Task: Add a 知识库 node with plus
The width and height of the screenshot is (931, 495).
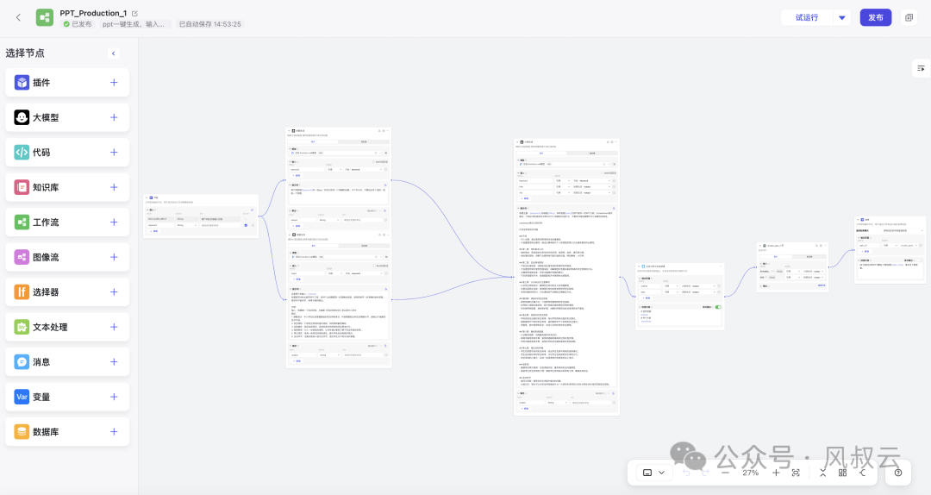Action: [114, 187]
